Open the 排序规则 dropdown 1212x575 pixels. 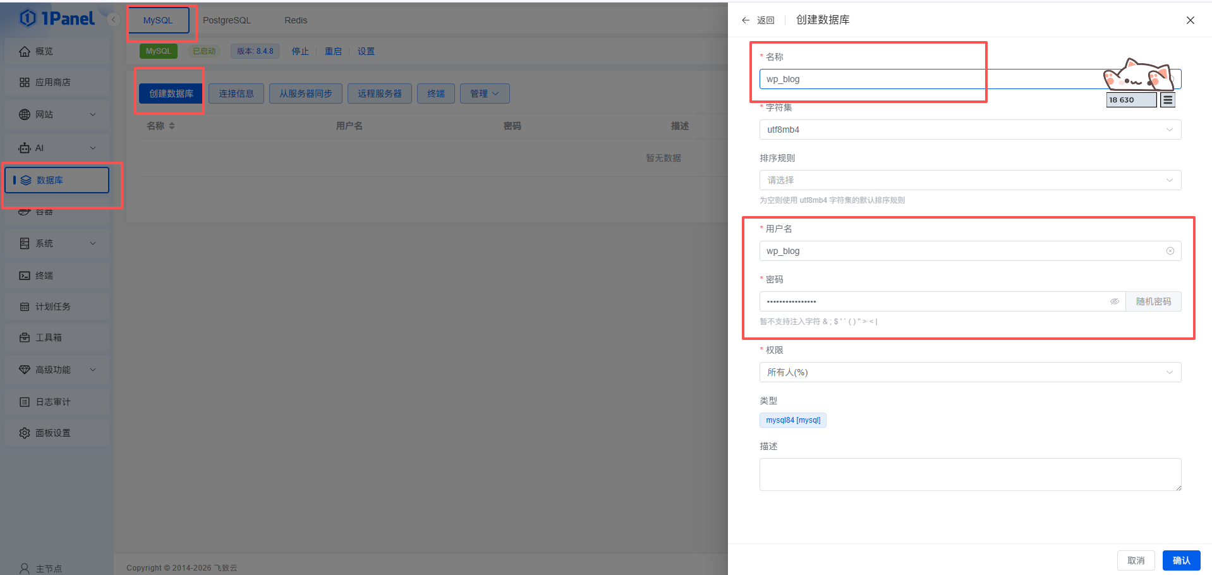pyautogui.click(x=969, y=180)
